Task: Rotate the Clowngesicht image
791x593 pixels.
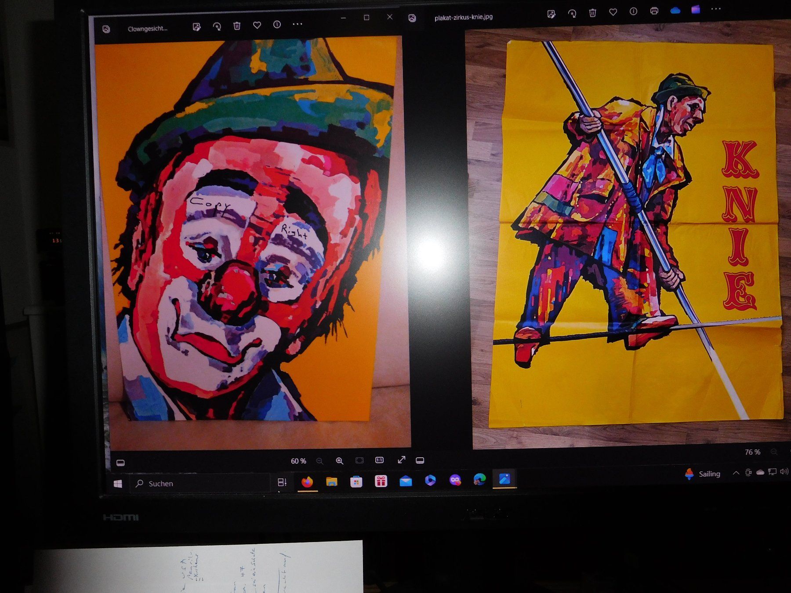Action: [x=217, y=26]
